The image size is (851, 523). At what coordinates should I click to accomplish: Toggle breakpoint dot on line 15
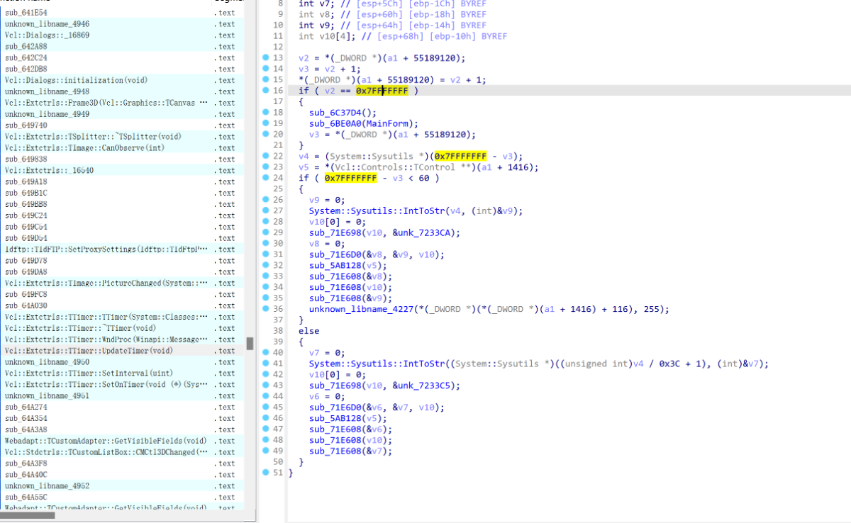pyautogui.click(x=265, y=80)
